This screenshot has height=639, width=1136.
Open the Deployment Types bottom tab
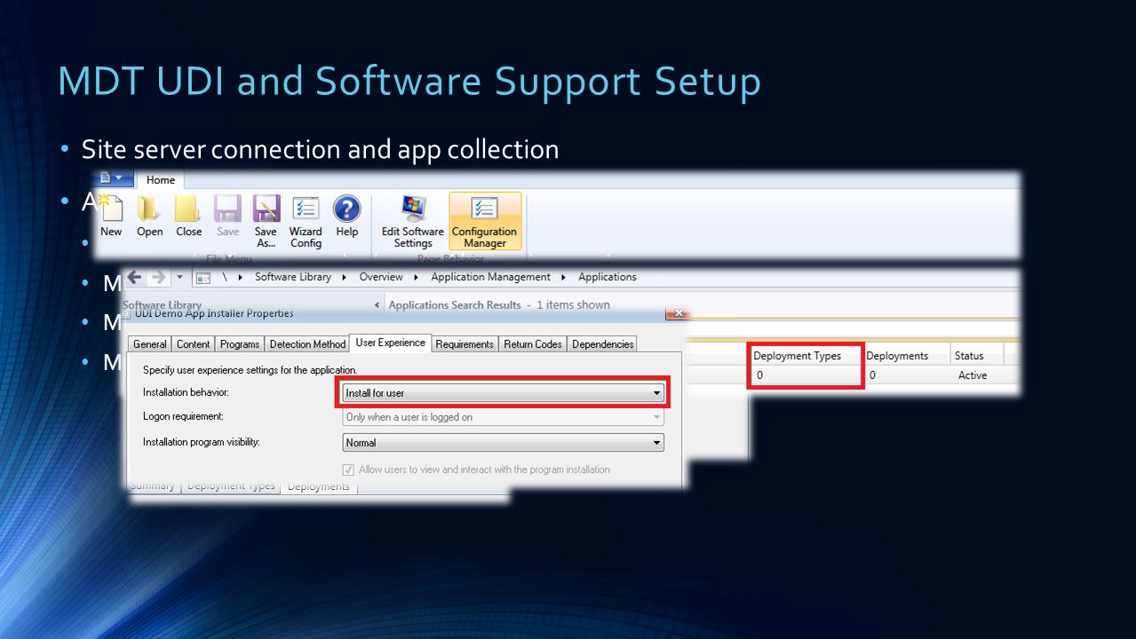pos(231,485)
